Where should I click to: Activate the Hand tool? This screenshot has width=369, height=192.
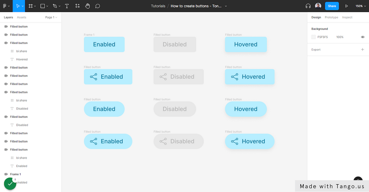(87, 6)
